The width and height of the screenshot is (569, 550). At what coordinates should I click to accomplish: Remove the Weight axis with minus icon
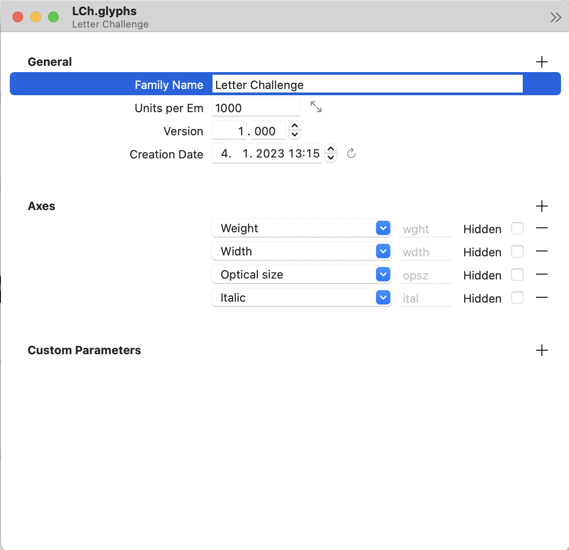[541, 228]
